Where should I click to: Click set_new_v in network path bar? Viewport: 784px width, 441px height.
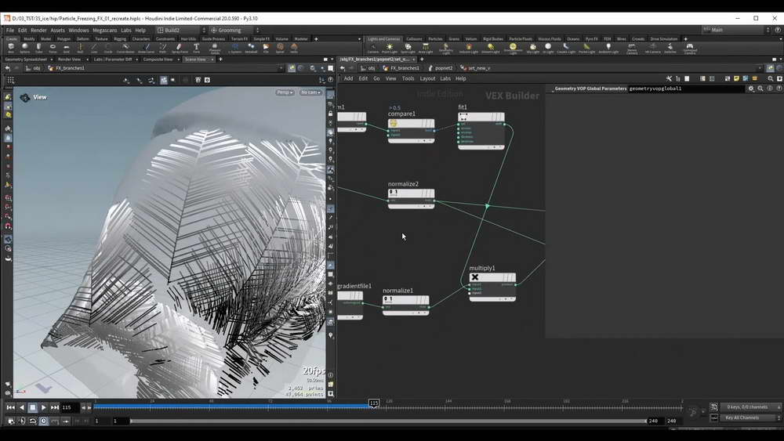coord(476,68)
